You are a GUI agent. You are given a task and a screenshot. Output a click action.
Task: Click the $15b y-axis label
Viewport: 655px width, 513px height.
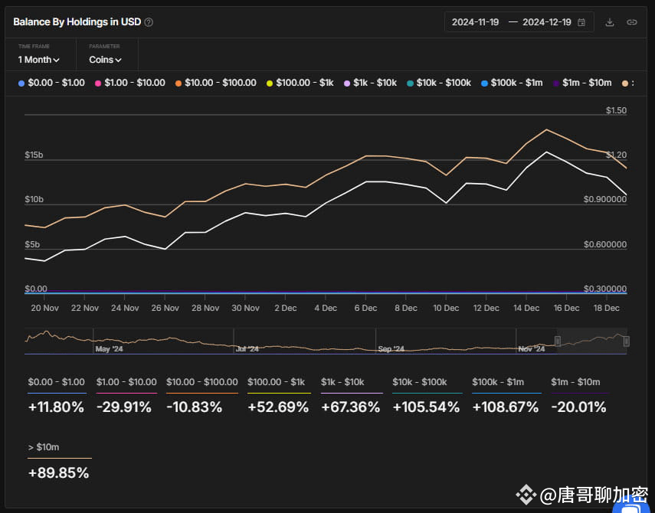coord(34,155)
